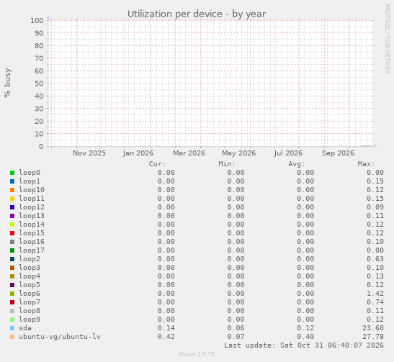This screenshot has height=362, width=394.
Task: Click the Jul 2026 axis label
Action: (x=288, y=153)
